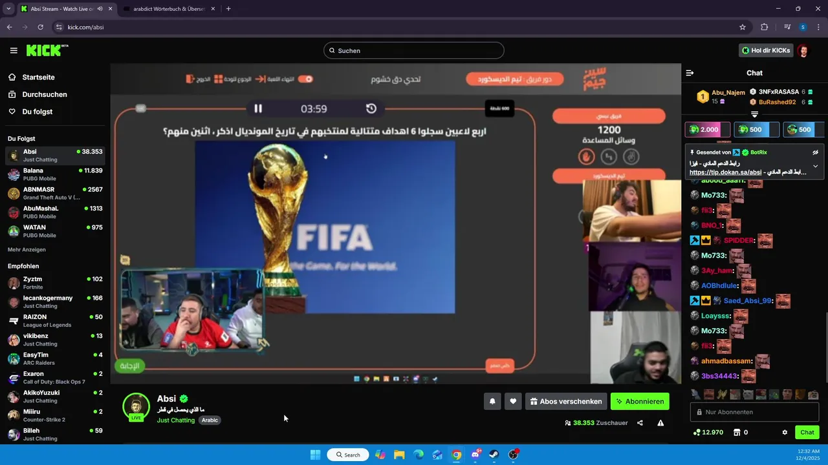Click the share icon next to Zuschauer count
This screenshot has height=465, width=828.
pyautogui.click(x=640, y=423)
